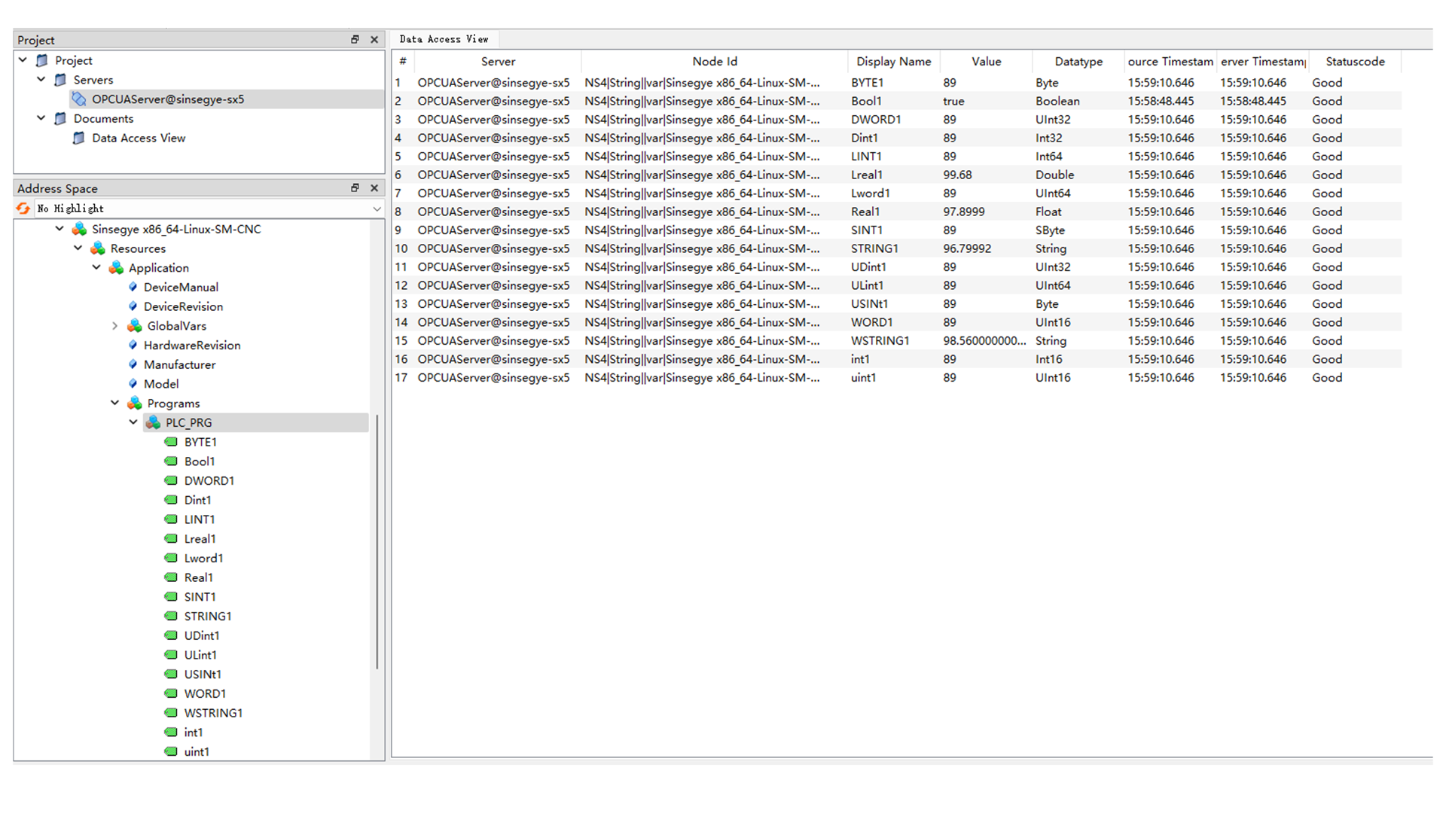Click the Data Access View document icon

tap(78, 138)
